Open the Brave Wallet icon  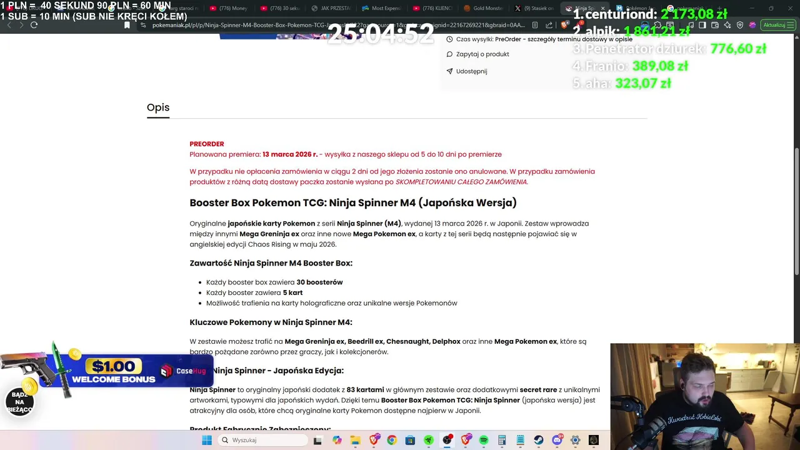715,25
